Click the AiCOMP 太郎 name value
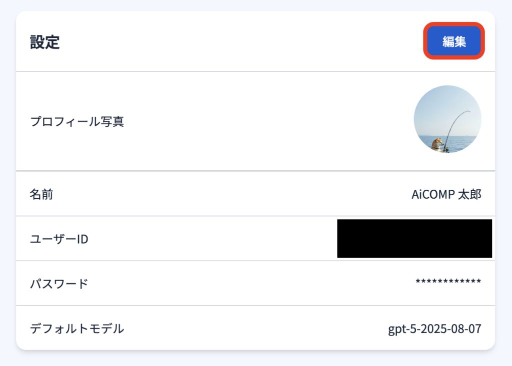The height and width of the screenshot is (366, 512). 446,194
